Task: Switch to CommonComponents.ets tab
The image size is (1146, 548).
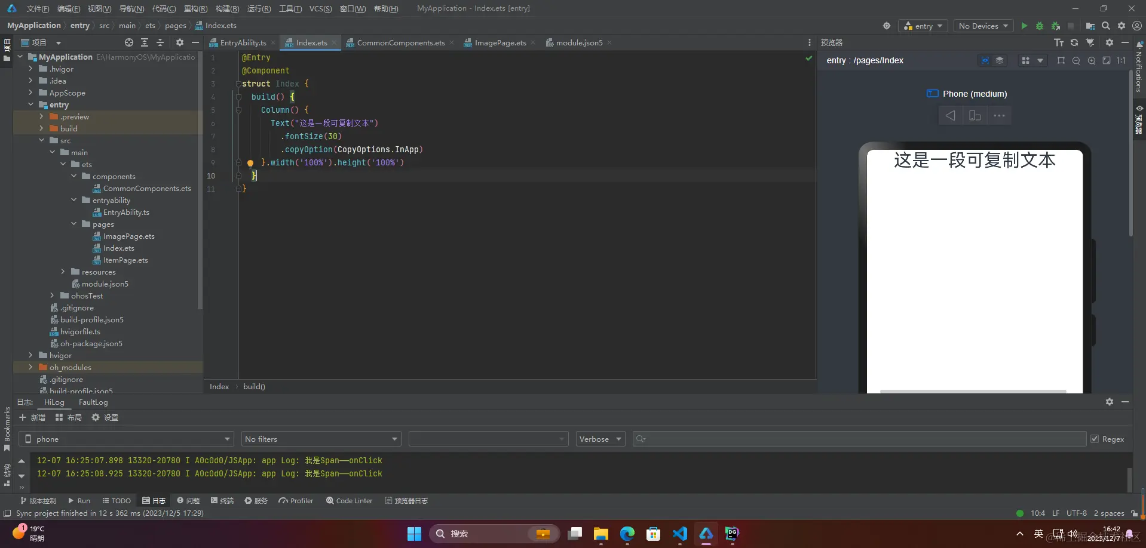Action: (x=400, y=42)
